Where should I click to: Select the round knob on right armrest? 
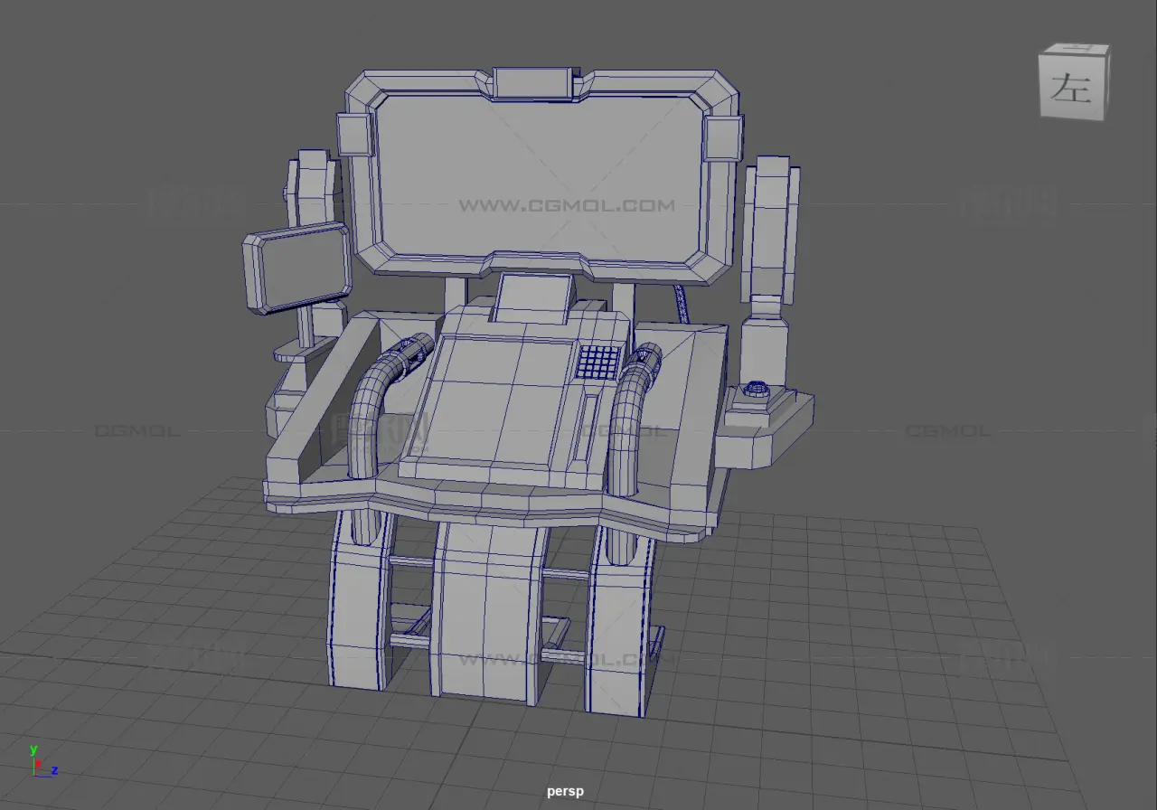tap(756, 391)
